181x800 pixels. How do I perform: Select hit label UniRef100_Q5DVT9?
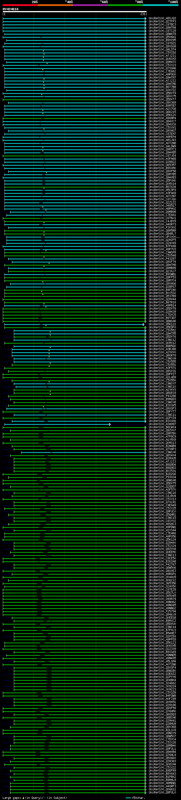tap(162, 93)
